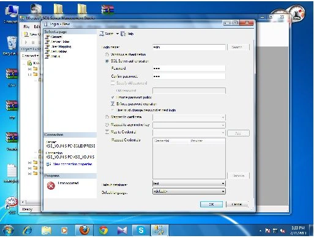Click the Cancel button
Screen dimensions: 314x238
(237, 204)
